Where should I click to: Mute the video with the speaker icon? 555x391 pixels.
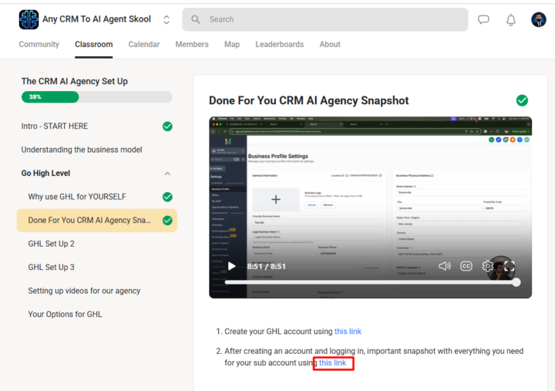point(445,266)
